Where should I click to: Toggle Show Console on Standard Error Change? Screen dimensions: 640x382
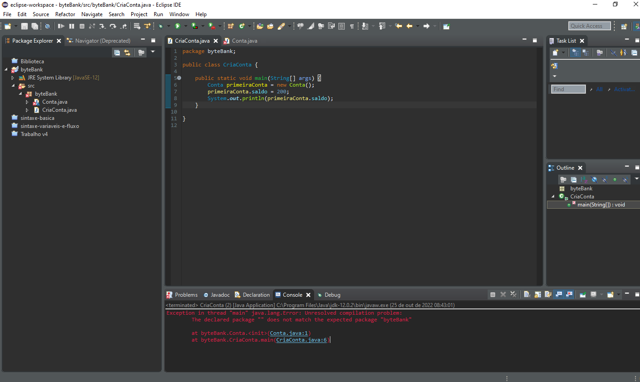pyautogui.click(x=569, y=294)
